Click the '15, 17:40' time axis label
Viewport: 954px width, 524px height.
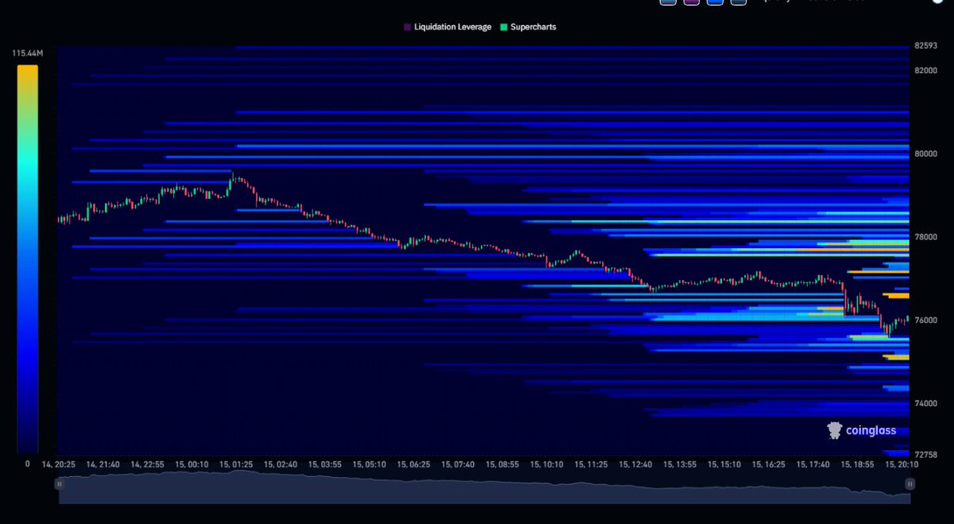tap(815, 464)
